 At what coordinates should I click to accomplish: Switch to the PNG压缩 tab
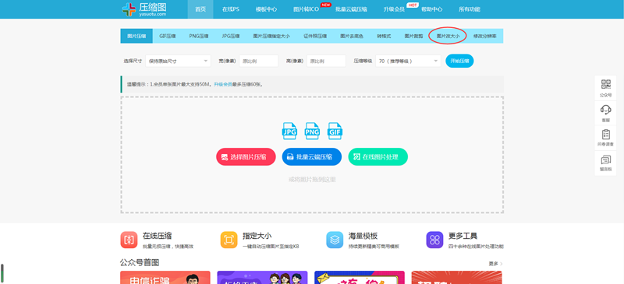coord(199,36)
